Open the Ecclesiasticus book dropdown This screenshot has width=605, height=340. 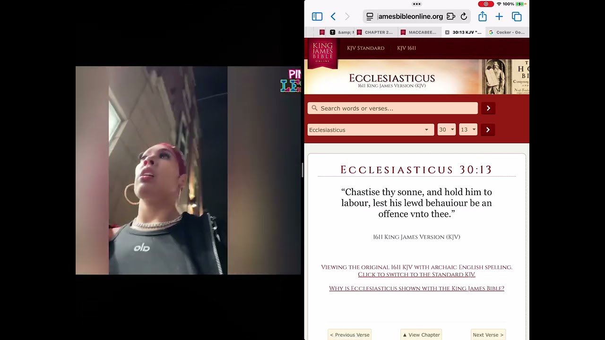[371, 129]
